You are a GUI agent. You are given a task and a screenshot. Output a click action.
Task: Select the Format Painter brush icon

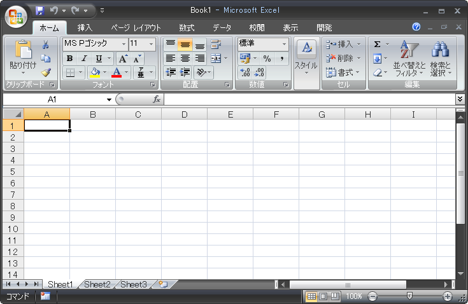[45, 73]
